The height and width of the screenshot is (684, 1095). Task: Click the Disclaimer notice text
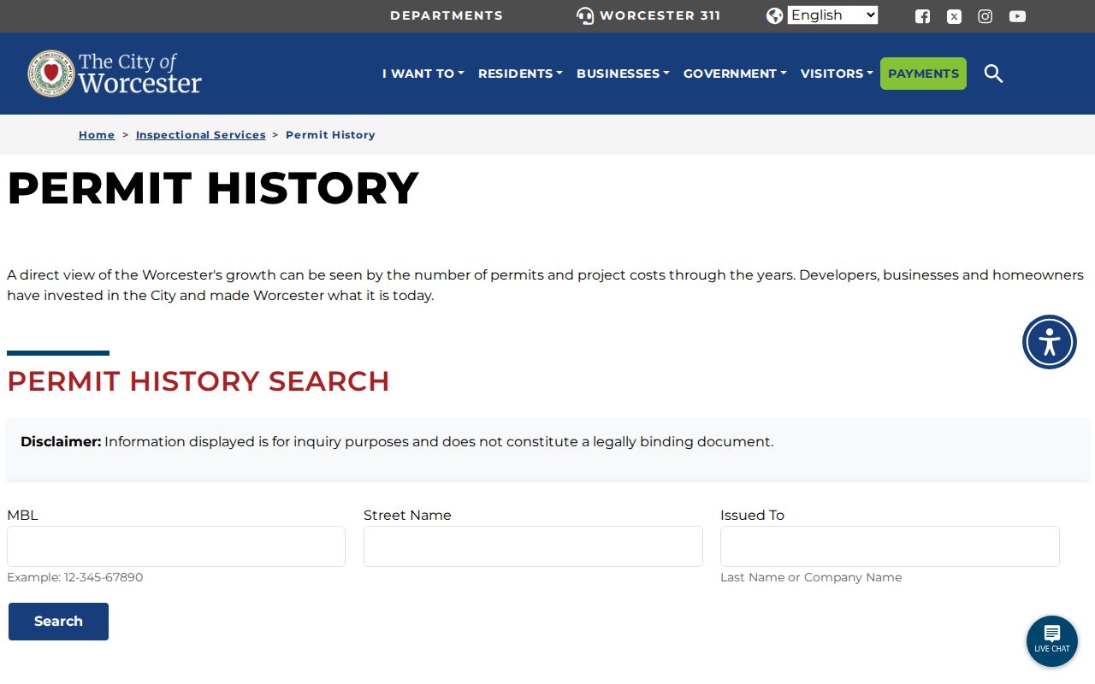tap(397, 442)
